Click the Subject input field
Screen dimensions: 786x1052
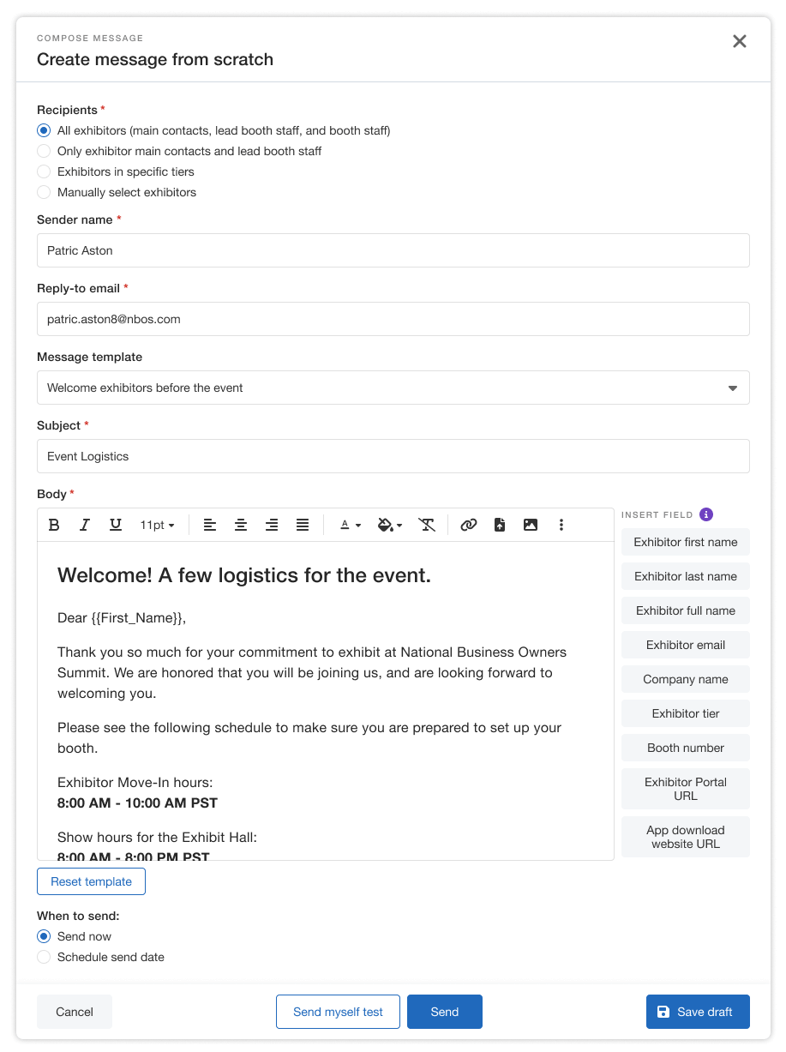(393, 456)
